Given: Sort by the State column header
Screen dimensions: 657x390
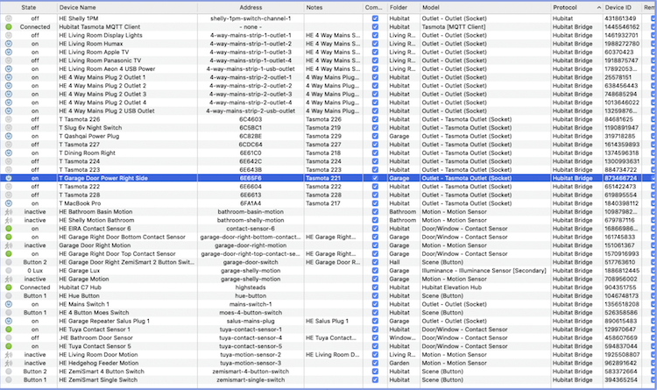Looking at the screenshot, I should tap(29, 8).
